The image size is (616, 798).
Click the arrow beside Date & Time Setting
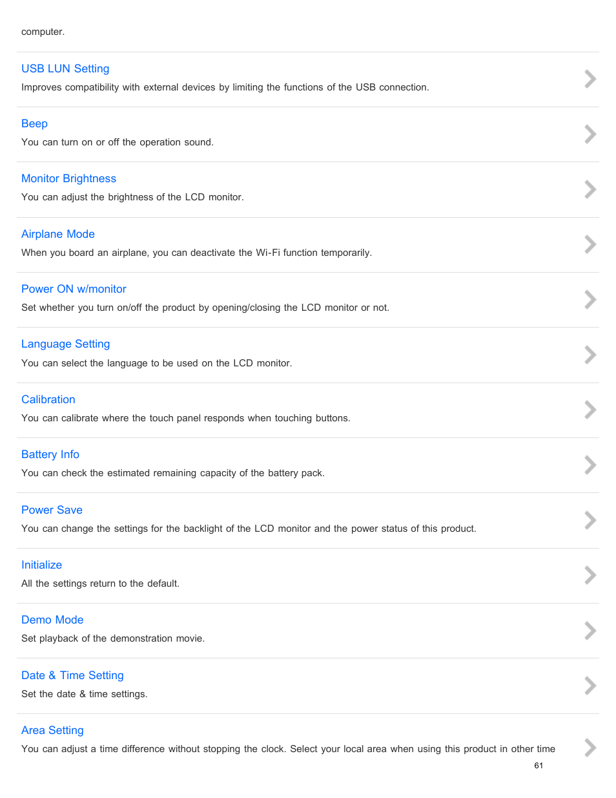[x=590, y=686]
